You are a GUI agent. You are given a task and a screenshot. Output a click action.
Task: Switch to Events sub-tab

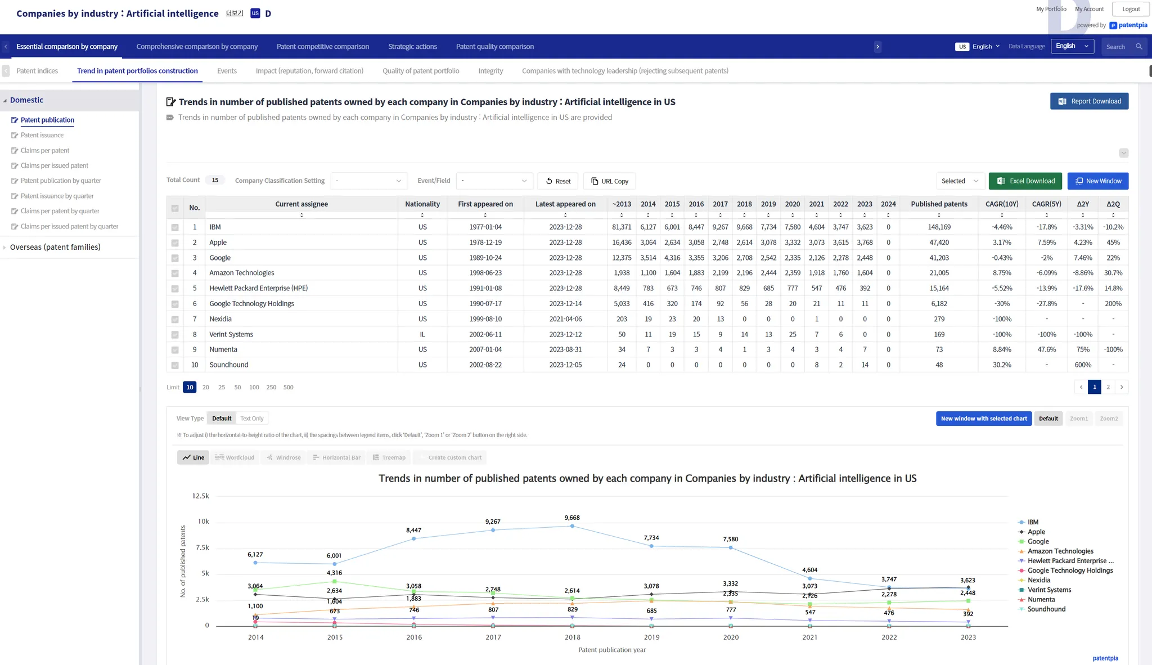pyautogui.click(x=227, y=71)
